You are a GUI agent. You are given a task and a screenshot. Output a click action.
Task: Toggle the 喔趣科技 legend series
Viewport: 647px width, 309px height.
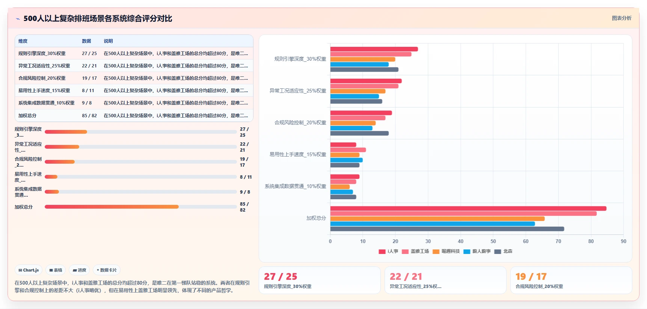pos(446,251)
